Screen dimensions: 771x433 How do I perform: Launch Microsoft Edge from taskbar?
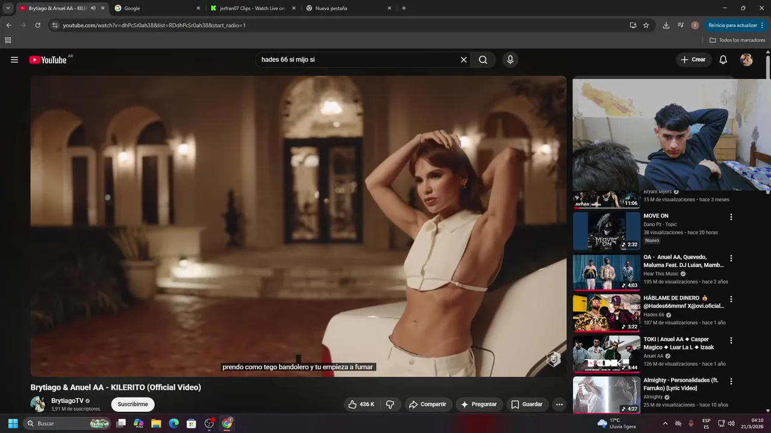pos(173,423)
